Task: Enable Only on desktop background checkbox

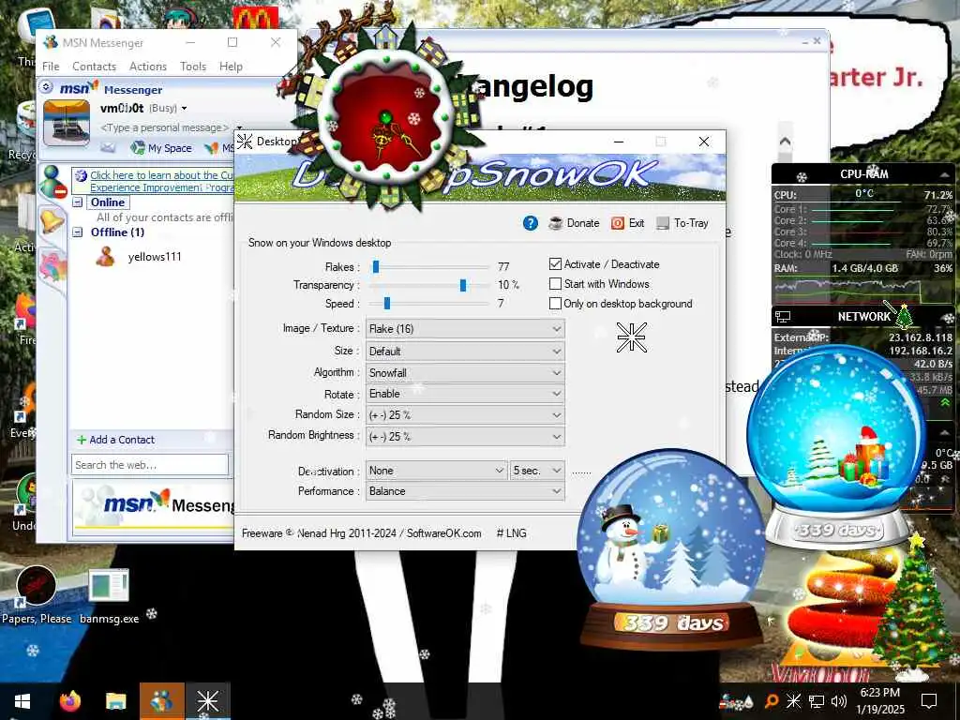Action: pyautogui.click(x=555, y=304)
